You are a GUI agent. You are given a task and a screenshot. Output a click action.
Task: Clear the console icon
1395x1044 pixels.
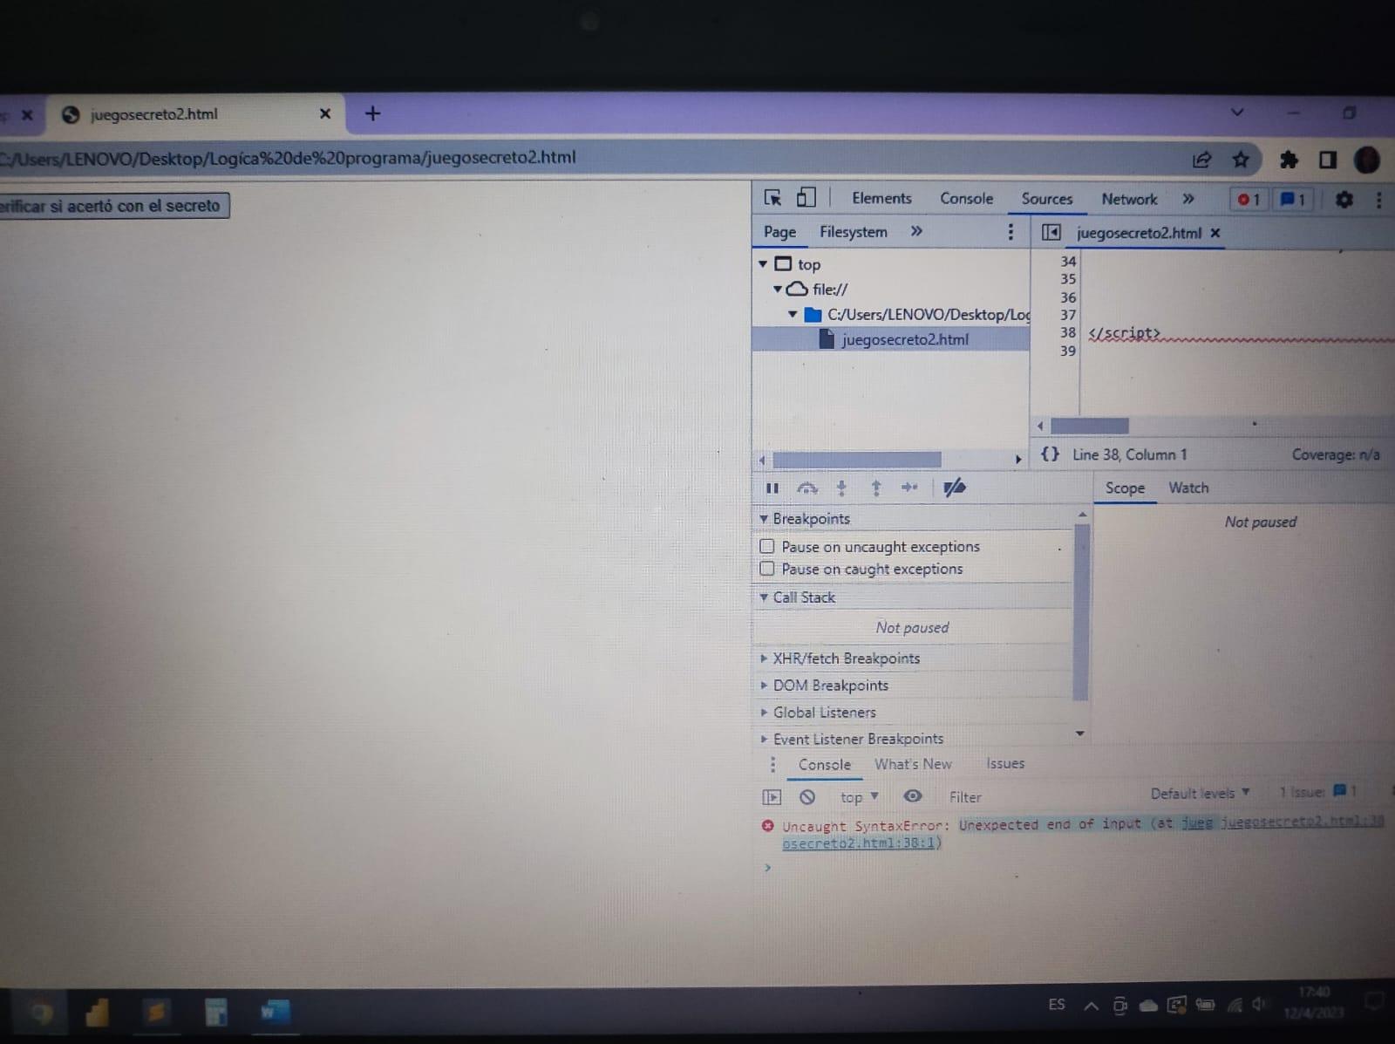[x=807, y=796]
